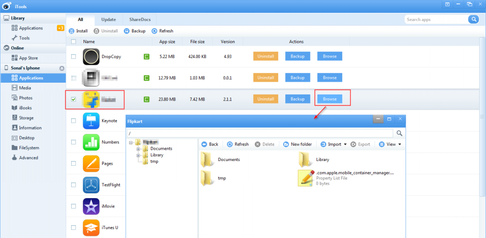Check the Pages row checkbox
The width and height of the screenshot is (486, 238).
tap(74, 163)
